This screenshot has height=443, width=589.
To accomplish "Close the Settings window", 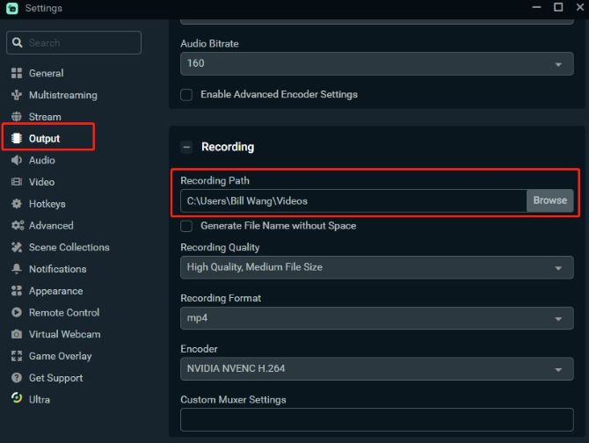I will click(580, 7).
